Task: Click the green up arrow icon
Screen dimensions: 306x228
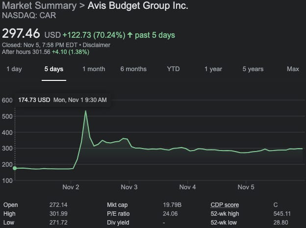Action: [x=130, y=35]
